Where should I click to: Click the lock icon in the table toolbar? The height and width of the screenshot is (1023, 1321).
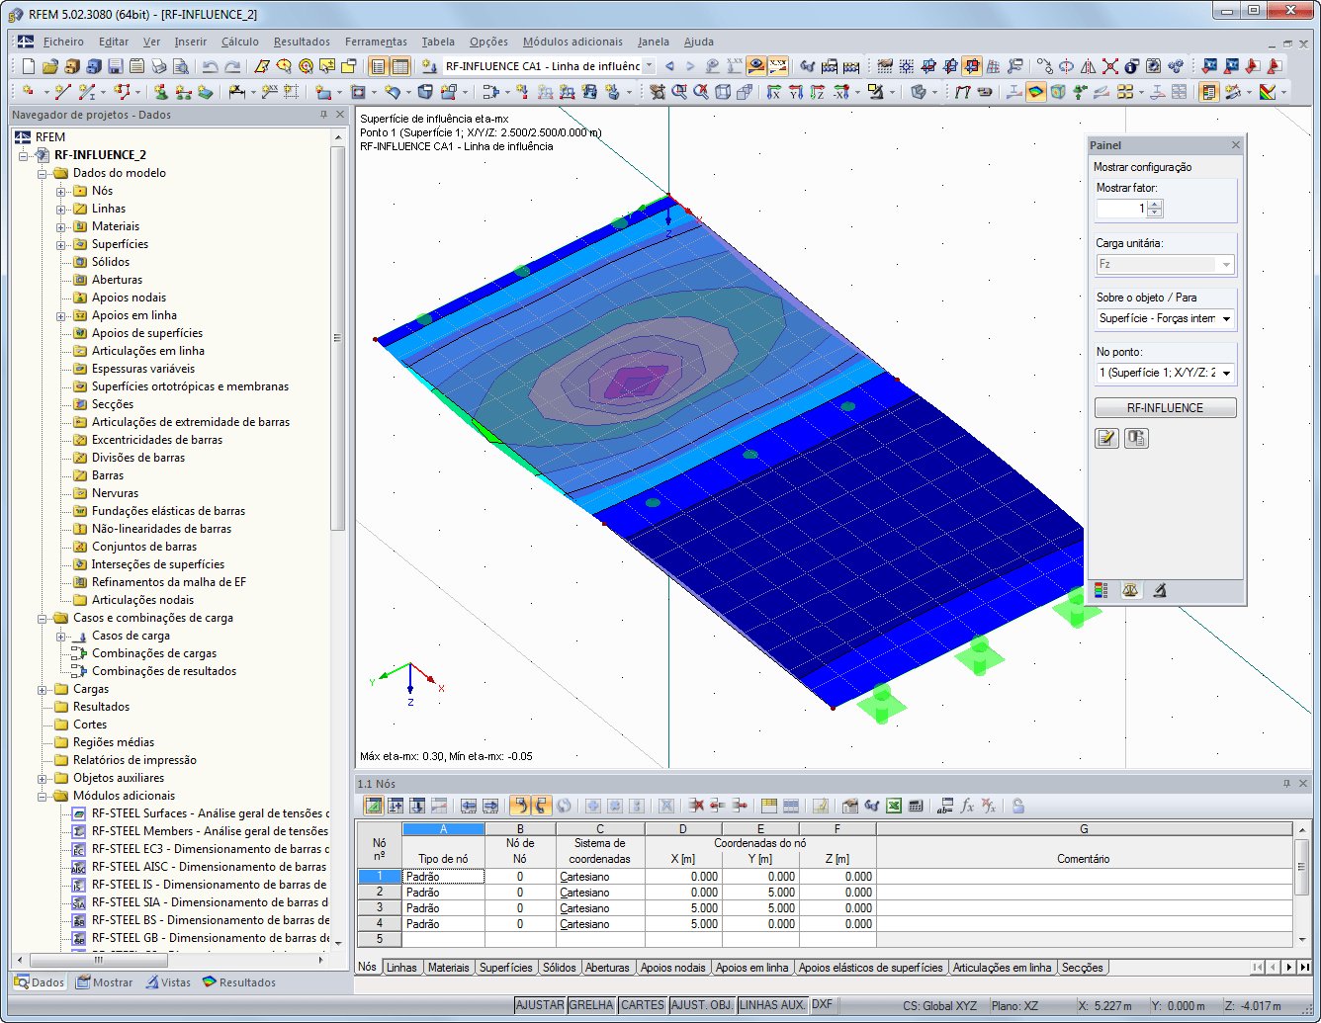1017,806
